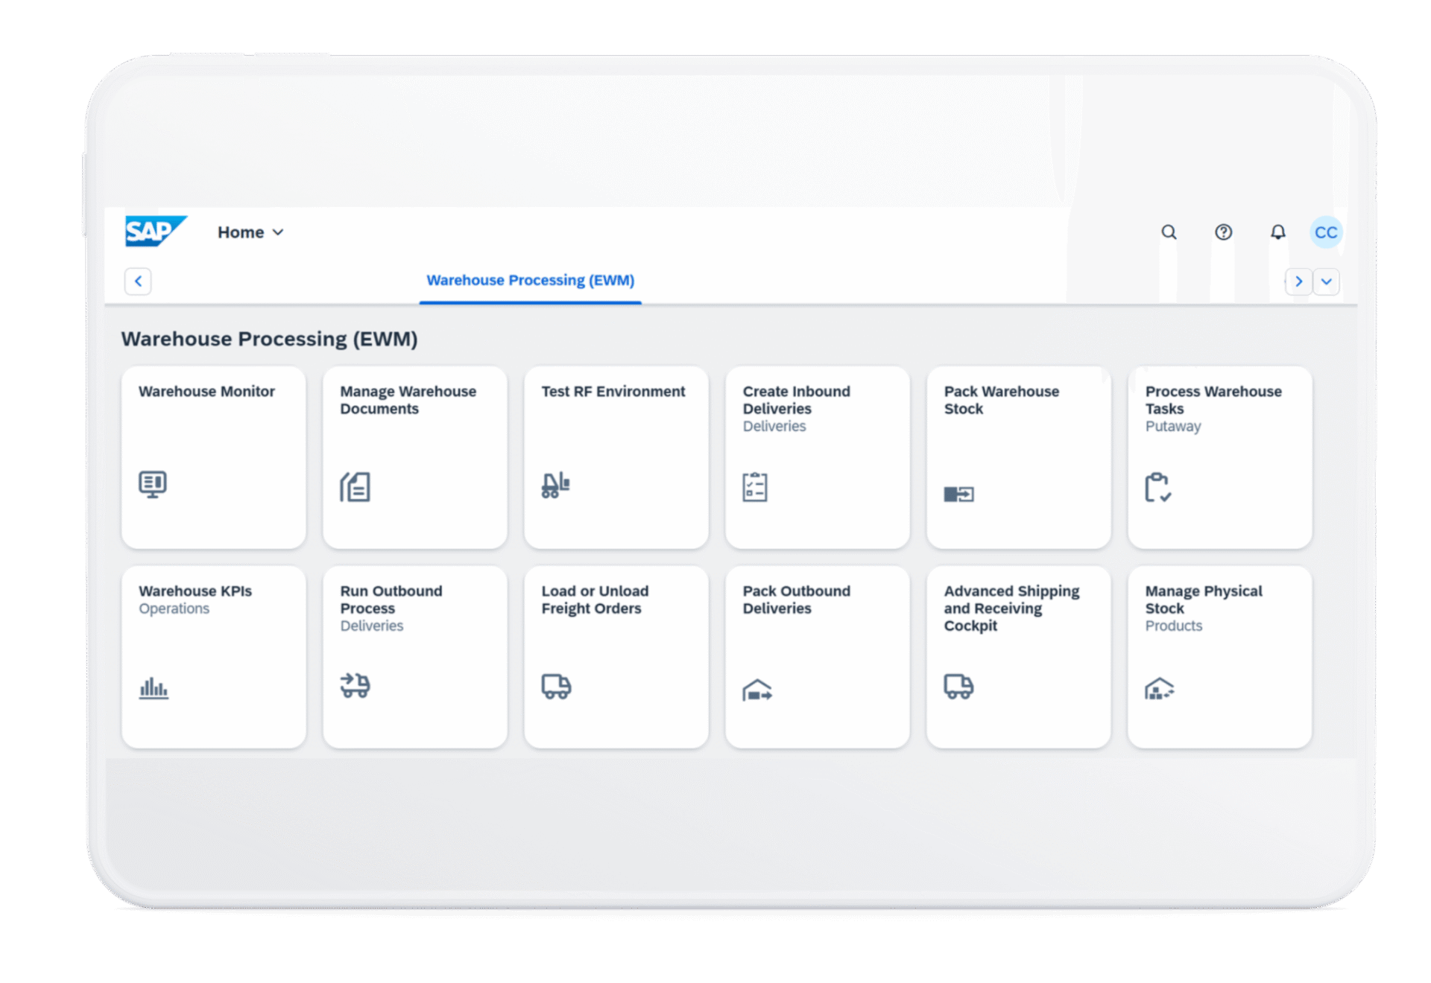Open Create Inbound Deliveries

point(817,458)
